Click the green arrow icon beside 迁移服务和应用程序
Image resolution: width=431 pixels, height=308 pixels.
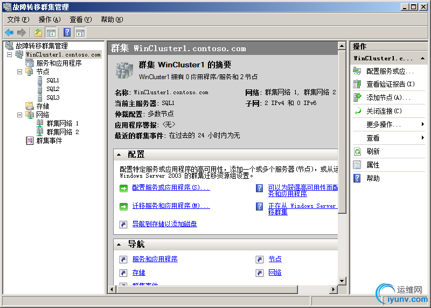click(124, 206)
